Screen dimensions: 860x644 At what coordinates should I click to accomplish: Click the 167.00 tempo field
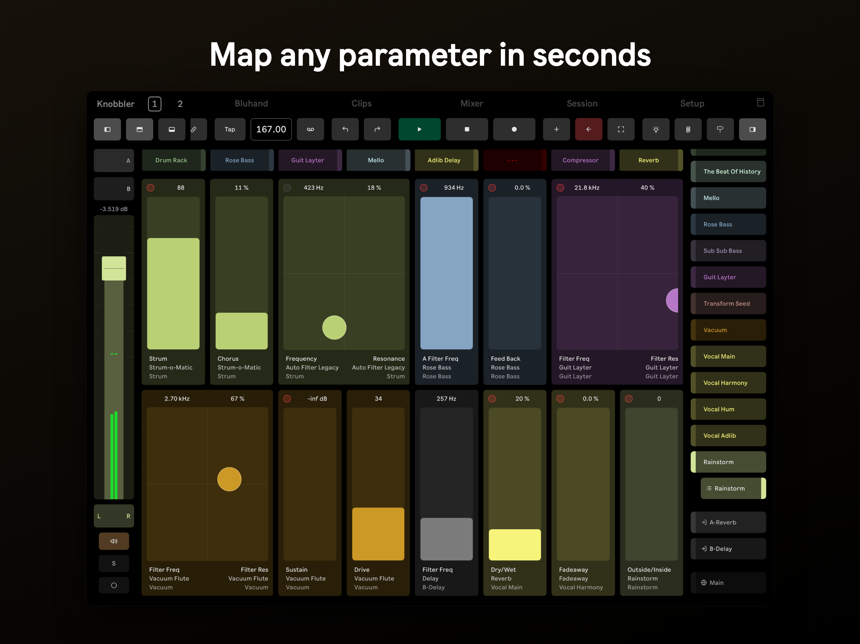pyautogui.click(x=271, y=129)
